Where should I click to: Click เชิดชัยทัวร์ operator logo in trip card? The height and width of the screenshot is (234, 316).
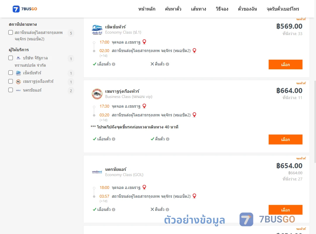point(97,30)
